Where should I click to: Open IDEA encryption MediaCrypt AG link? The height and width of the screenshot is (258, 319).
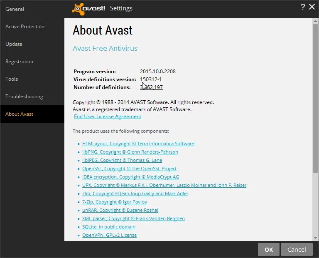pos(130,177)
